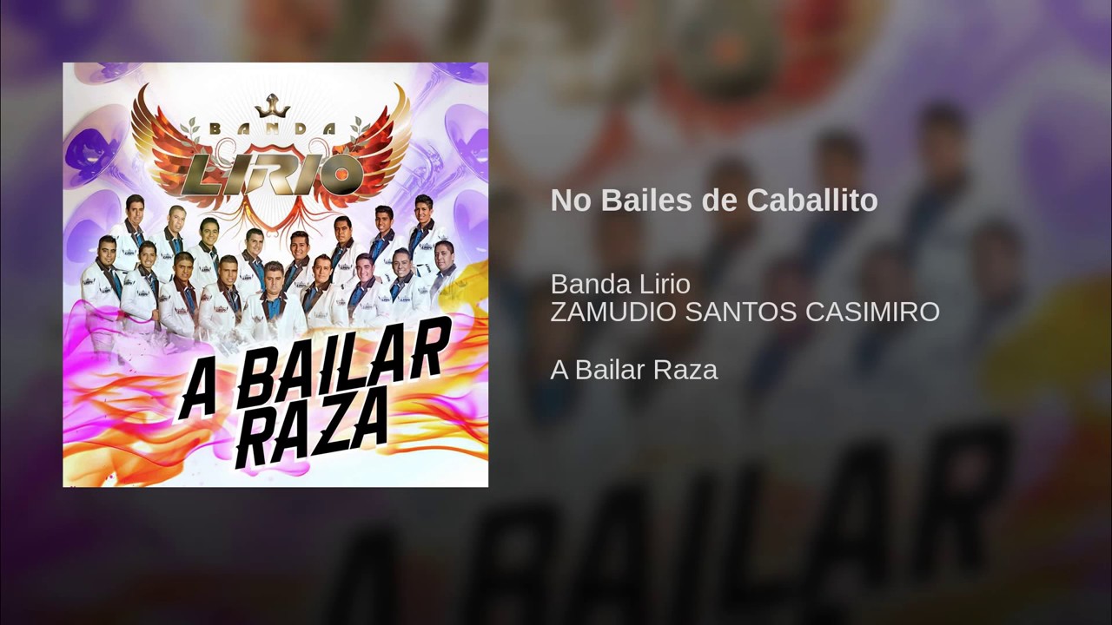This screenshot has width=1112, height=625.
Task: Click the large RAZA text on the cover
Action: 310,431
